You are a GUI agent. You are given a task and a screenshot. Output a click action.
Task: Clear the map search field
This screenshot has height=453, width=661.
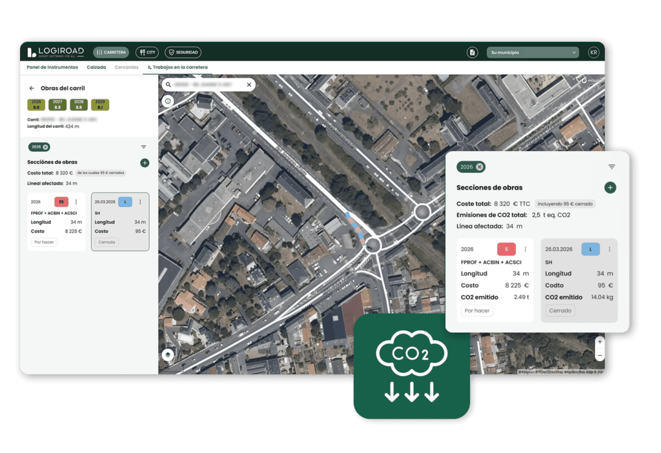[249, 85]
